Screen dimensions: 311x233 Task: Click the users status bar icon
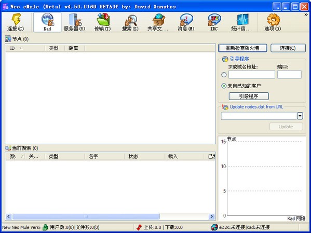point(45,227)
